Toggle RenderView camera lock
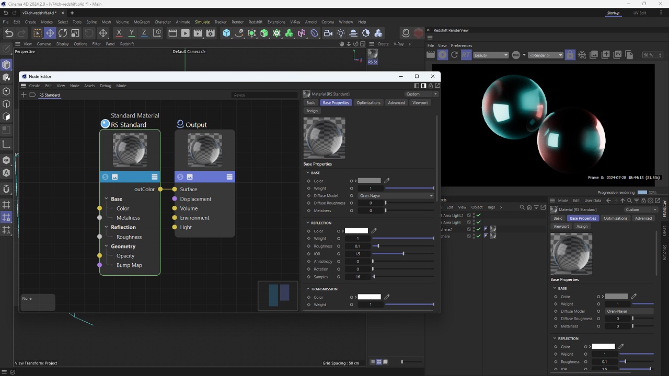Screen dimensions: 669x376 coord(570,55)
